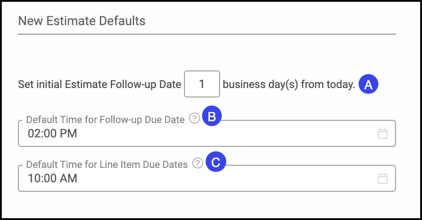422x220 pixels.
Task: Click the New Estimate Defaults heading
Action: [81, 21]
